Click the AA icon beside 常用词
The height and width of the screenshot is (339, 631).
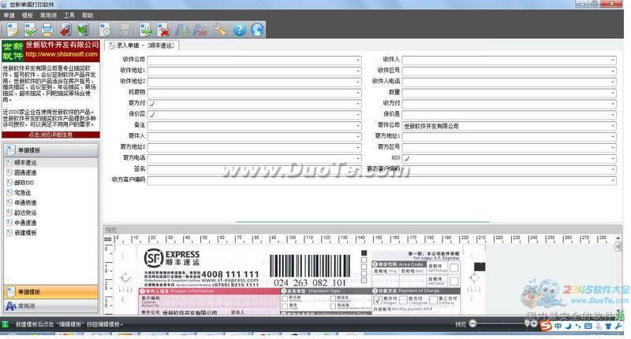[x=11, y=306]
